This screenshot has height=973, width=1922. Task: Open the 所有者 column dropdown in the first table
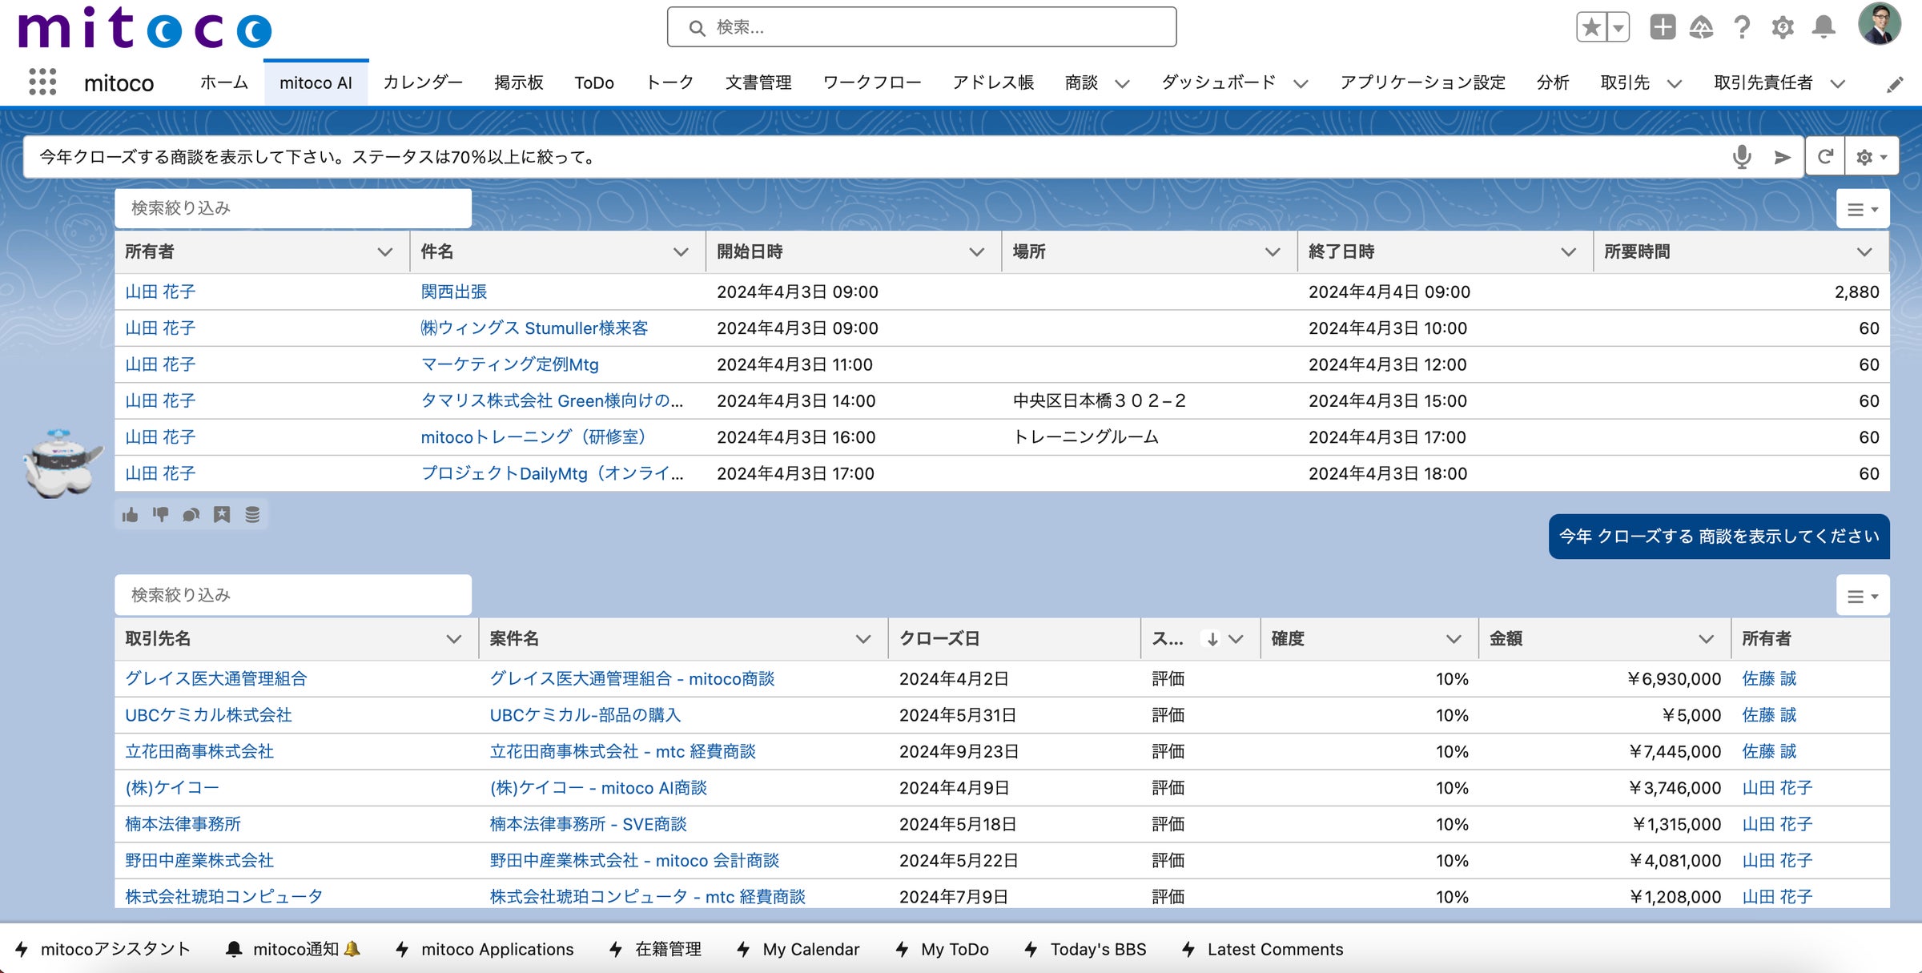[x=385, y=252]
